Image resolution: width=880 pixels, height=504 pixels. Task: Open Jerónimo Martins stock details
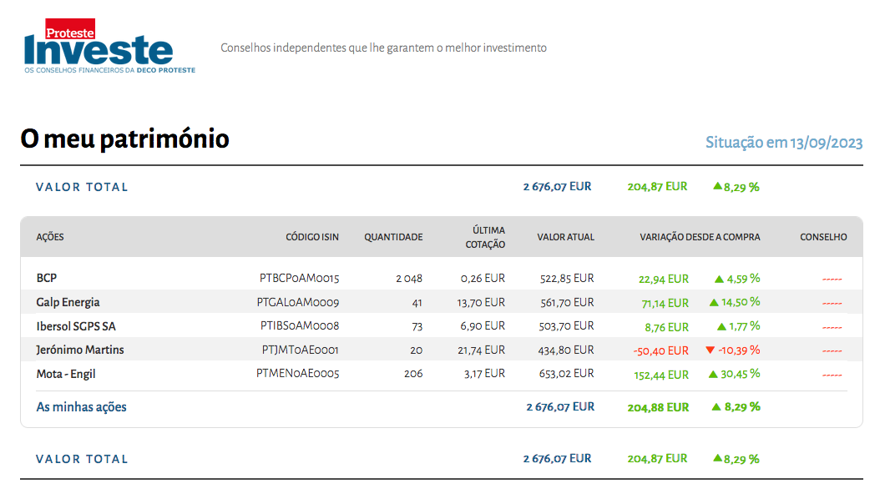[80, 350]
